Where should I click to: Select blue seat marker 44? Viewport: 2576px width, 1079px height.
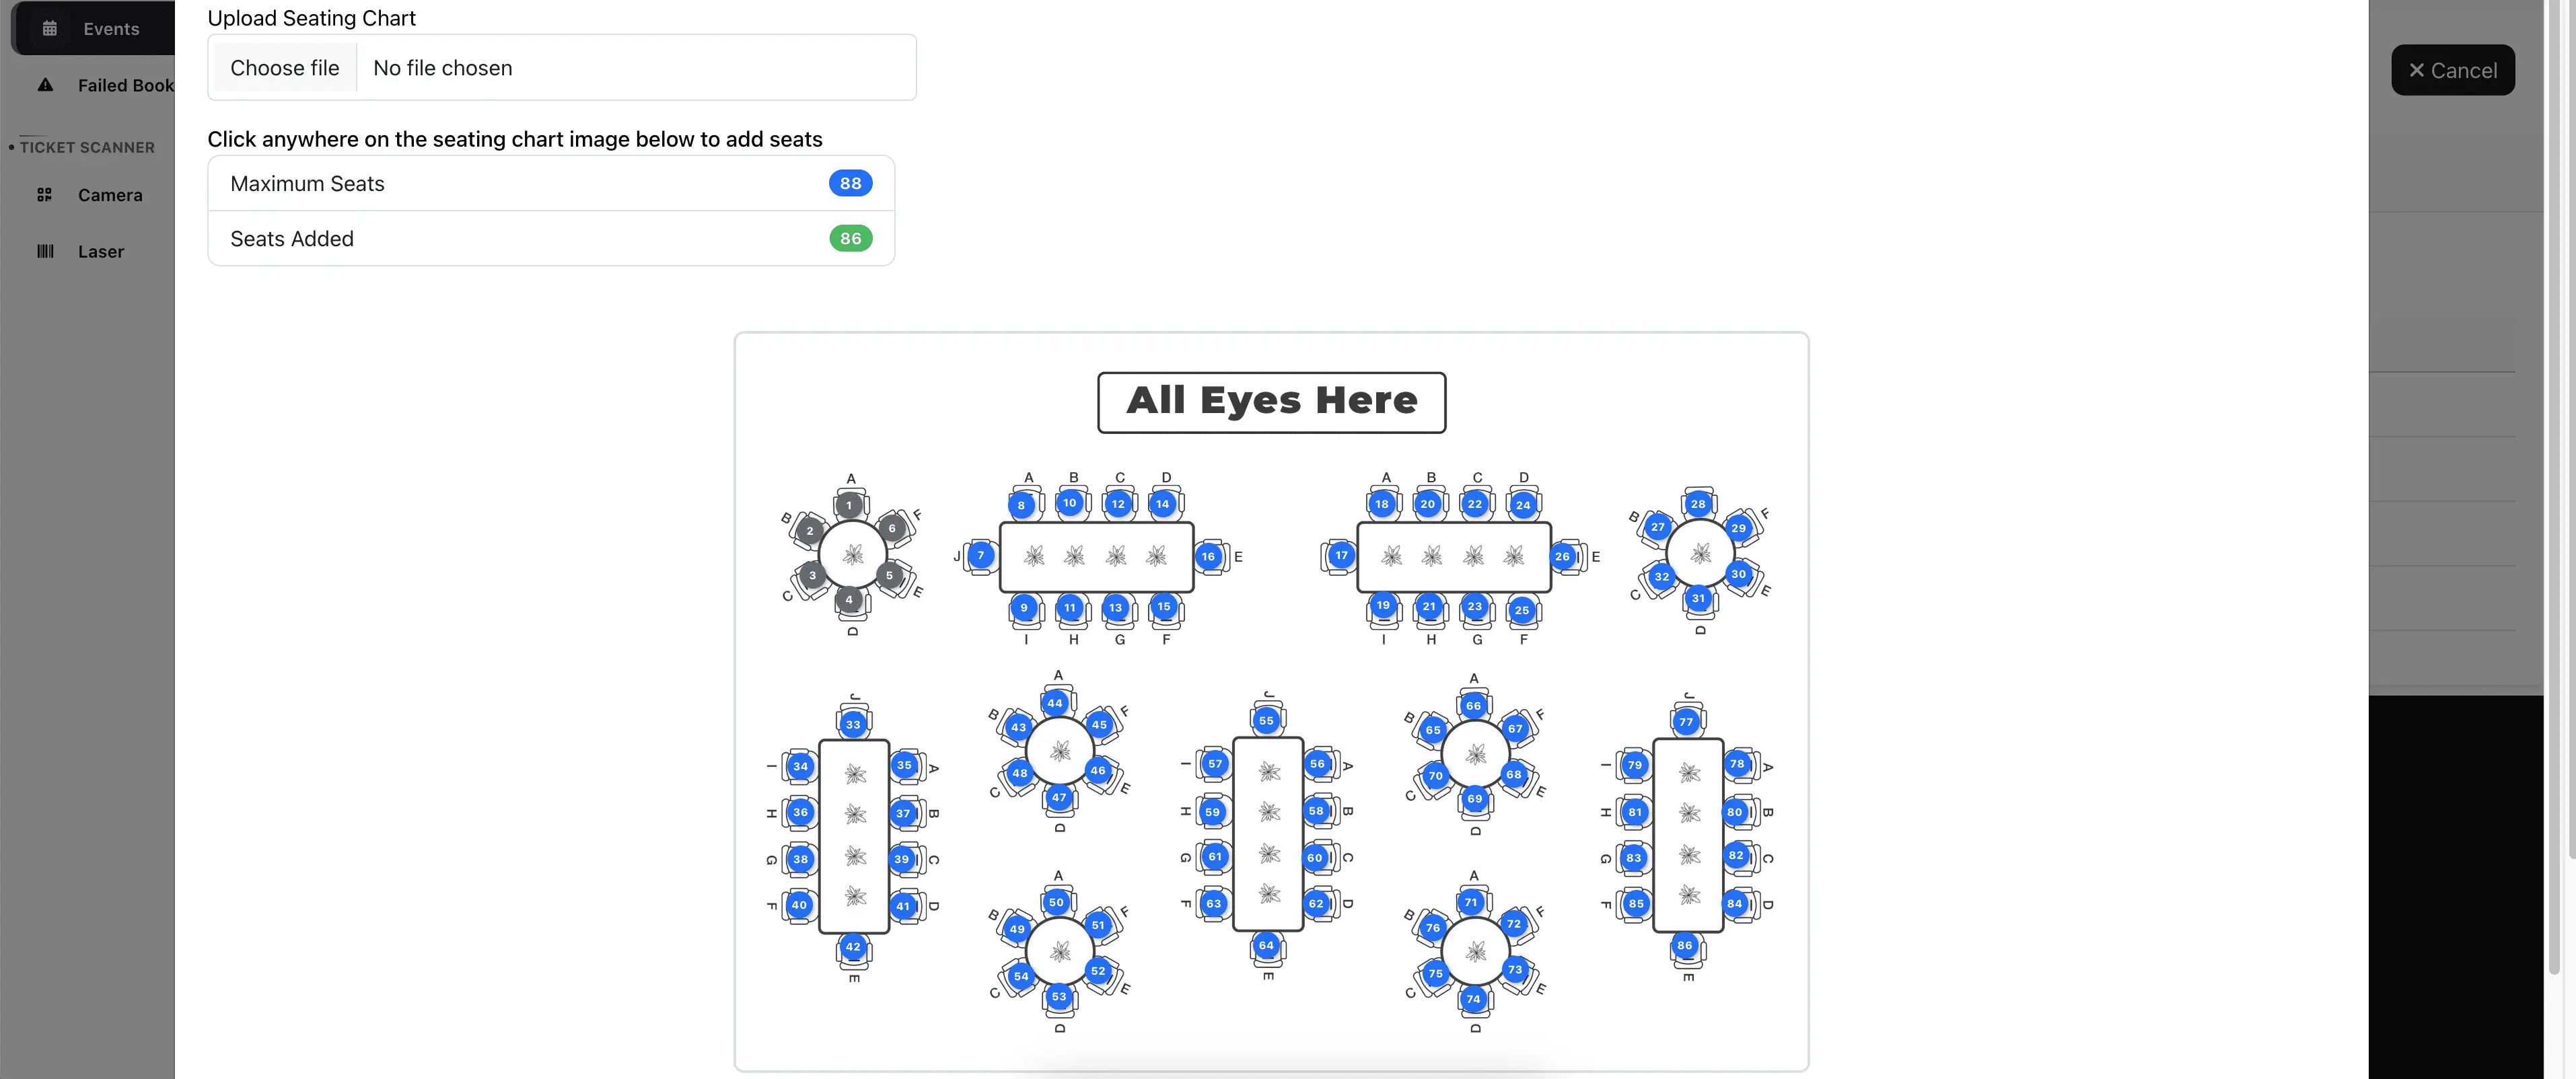point(1055,703)
